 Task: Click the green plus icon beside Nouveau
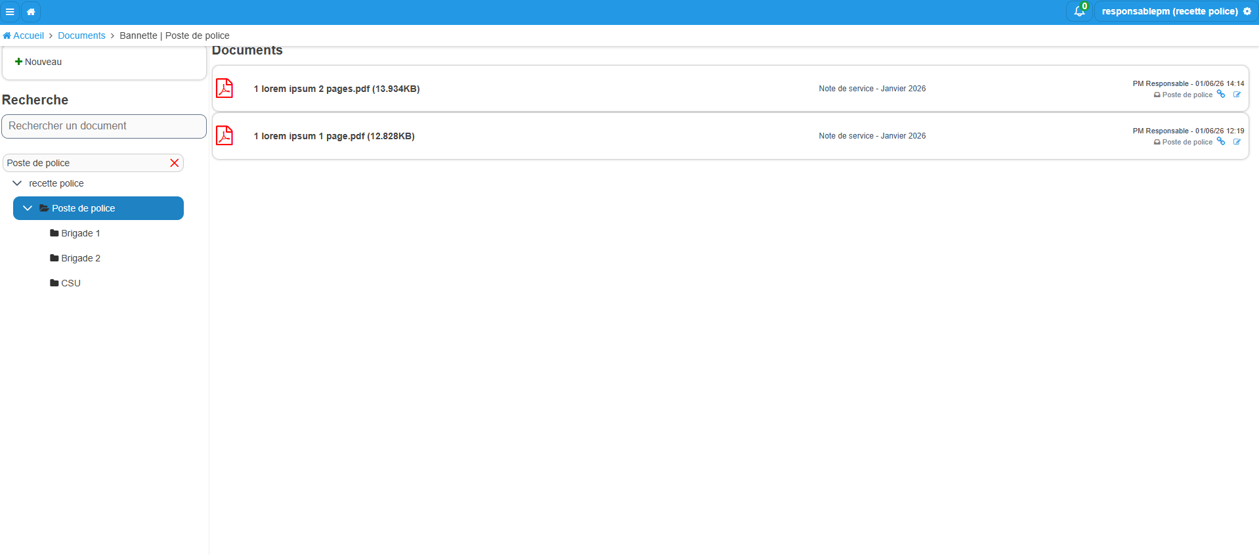(18, 62)
